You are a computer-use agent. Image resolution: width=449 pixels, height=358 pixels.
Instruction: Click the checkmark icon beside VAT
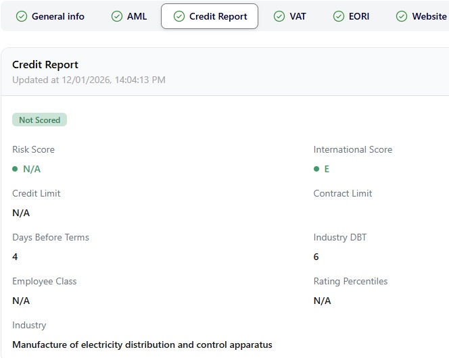[x=279, y=16]
